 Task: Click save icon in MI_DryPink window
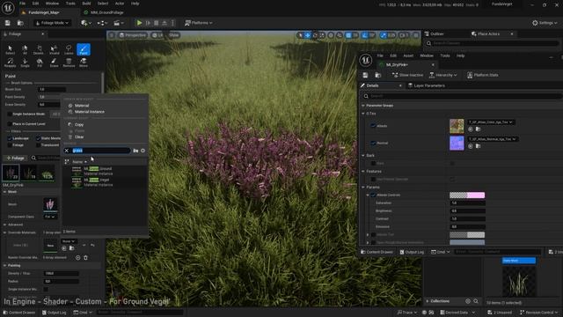coord(365,75)
